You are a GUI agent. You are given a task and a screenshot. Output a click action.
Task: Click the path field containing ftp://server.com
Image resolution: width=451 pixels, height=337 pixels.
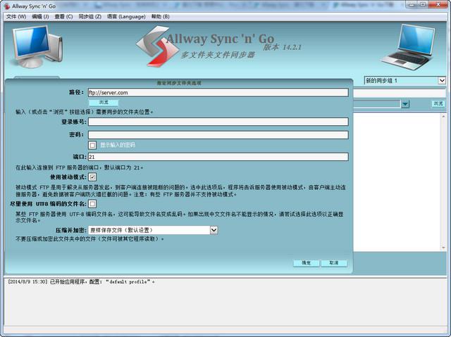218,92
